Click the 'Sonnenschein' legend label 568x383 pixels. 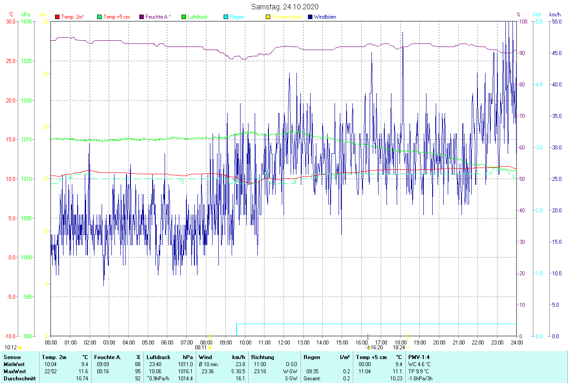[x=287, y=17]
